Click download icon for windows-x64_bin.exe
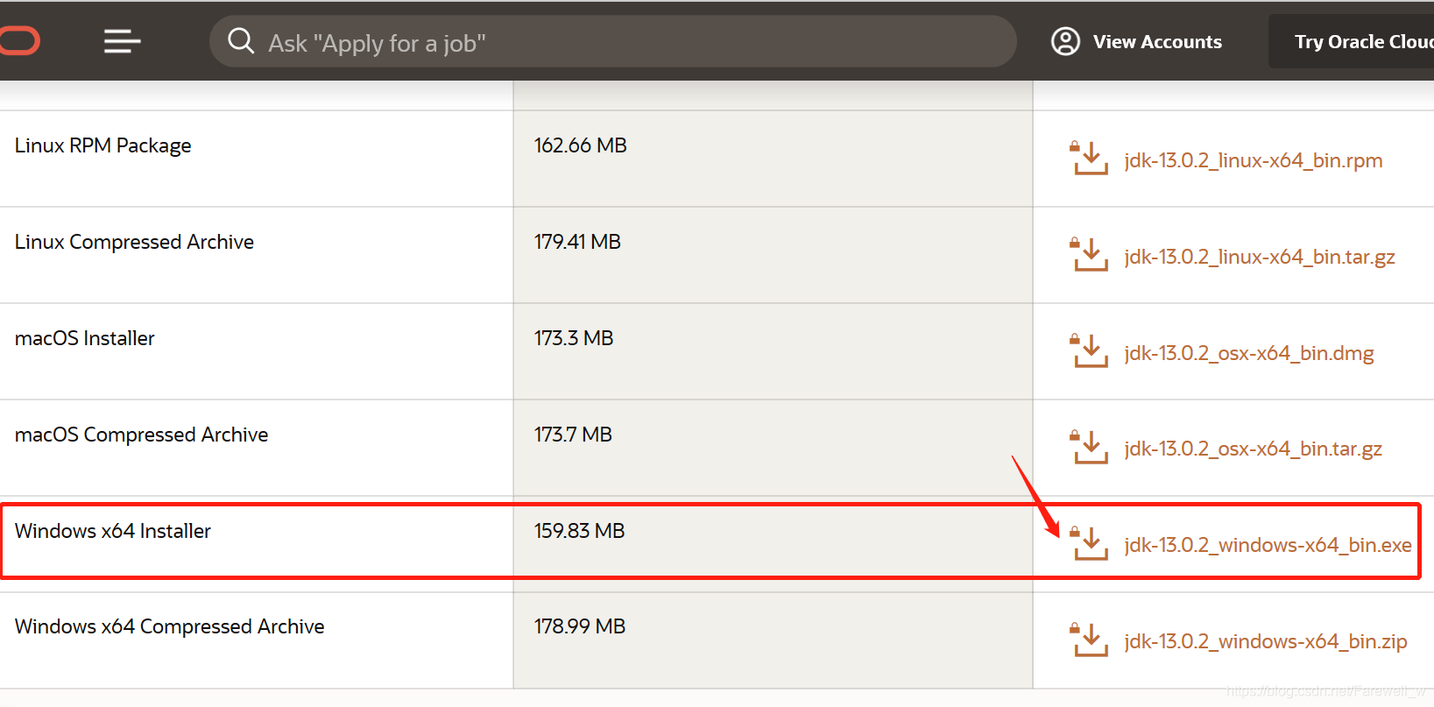The width and height of the screenshot is (1434, 707). click(1090, 544)
